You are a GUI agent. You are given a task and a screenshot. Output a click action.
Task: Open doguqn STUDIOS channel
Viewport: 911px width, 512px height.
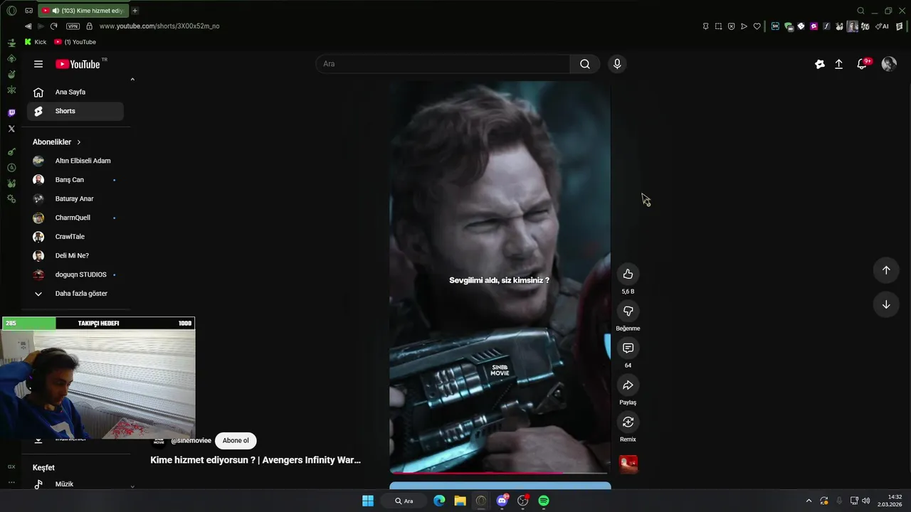(75, 274)
